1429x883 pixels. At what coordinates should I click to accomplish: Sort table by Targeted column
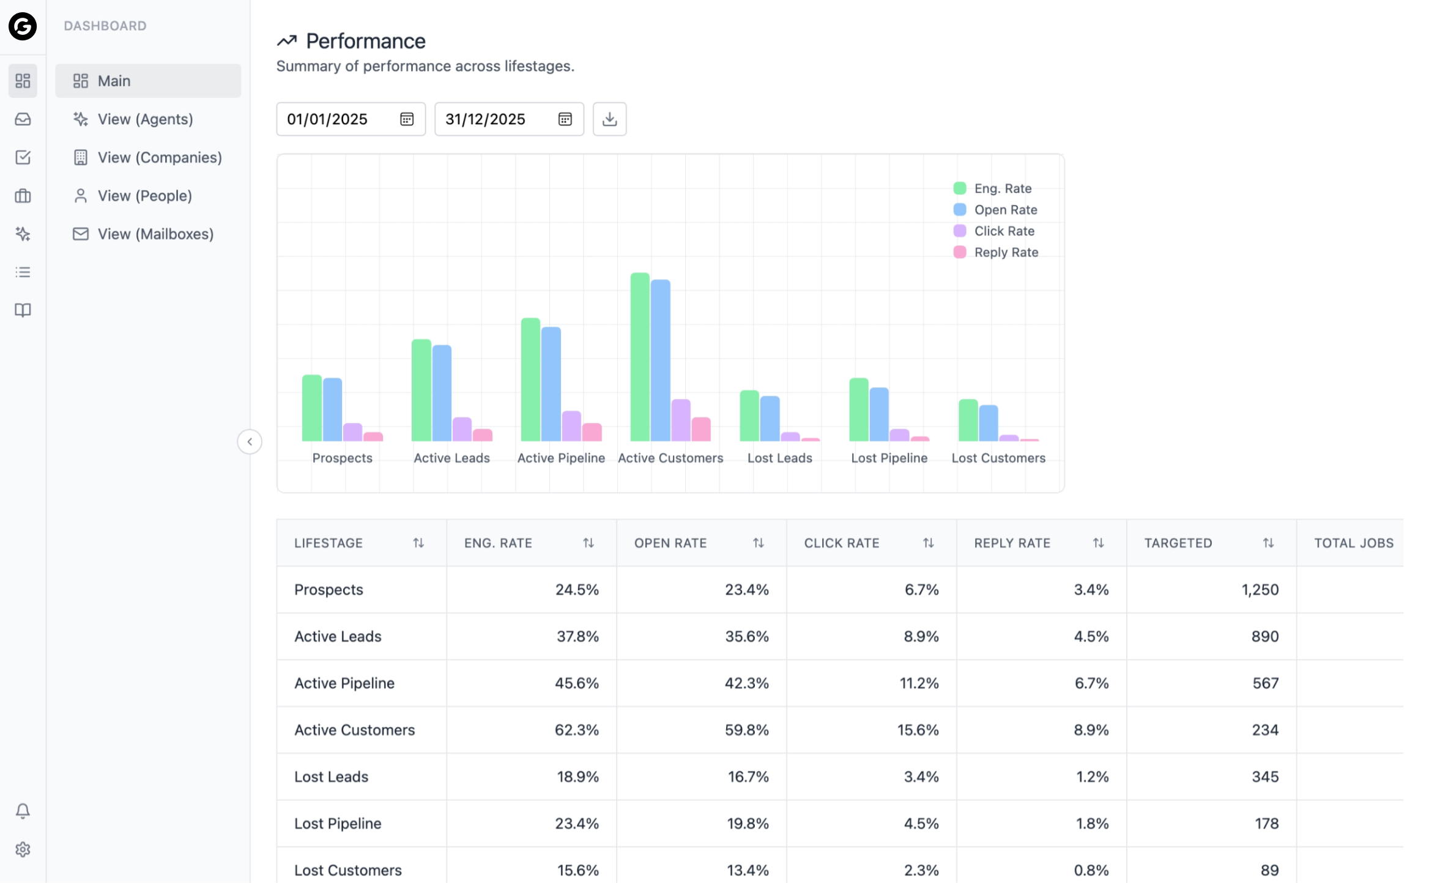[1268, 543]
